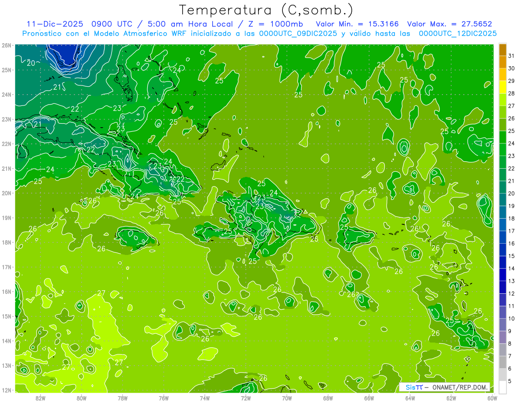Click the longitude axis label "72W"

click(x=246, y=398)
